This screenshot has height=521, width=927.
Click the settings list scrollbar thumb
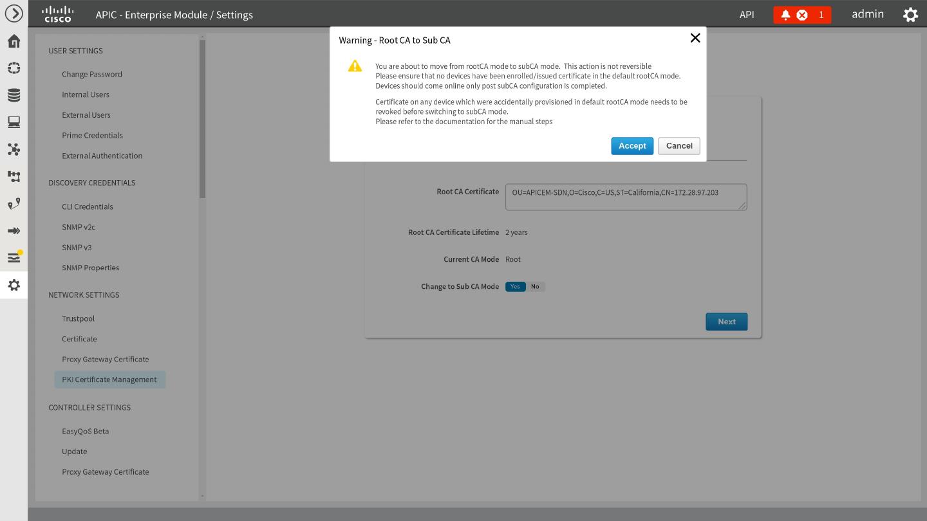coord(202,119)
